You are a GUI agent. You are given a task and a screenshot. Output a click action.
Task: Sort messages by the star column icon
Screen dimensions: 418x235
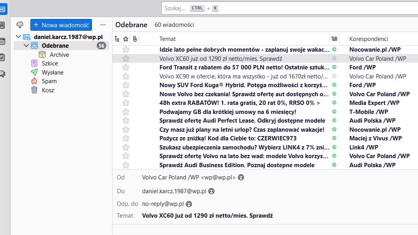coord(126,39)
